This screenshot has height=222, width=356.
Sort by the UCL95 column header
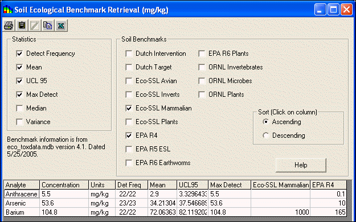pos(193,185)
